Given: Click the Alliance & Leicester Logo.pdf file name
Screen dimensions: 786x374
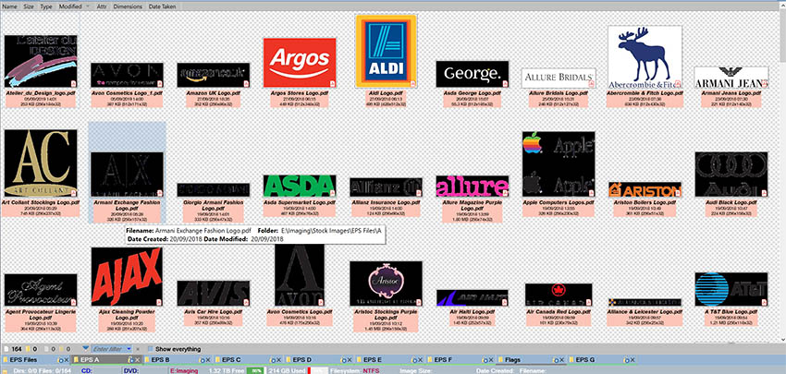Looking at the screenshot, I should pyautogui.click(x=645, y=311).
